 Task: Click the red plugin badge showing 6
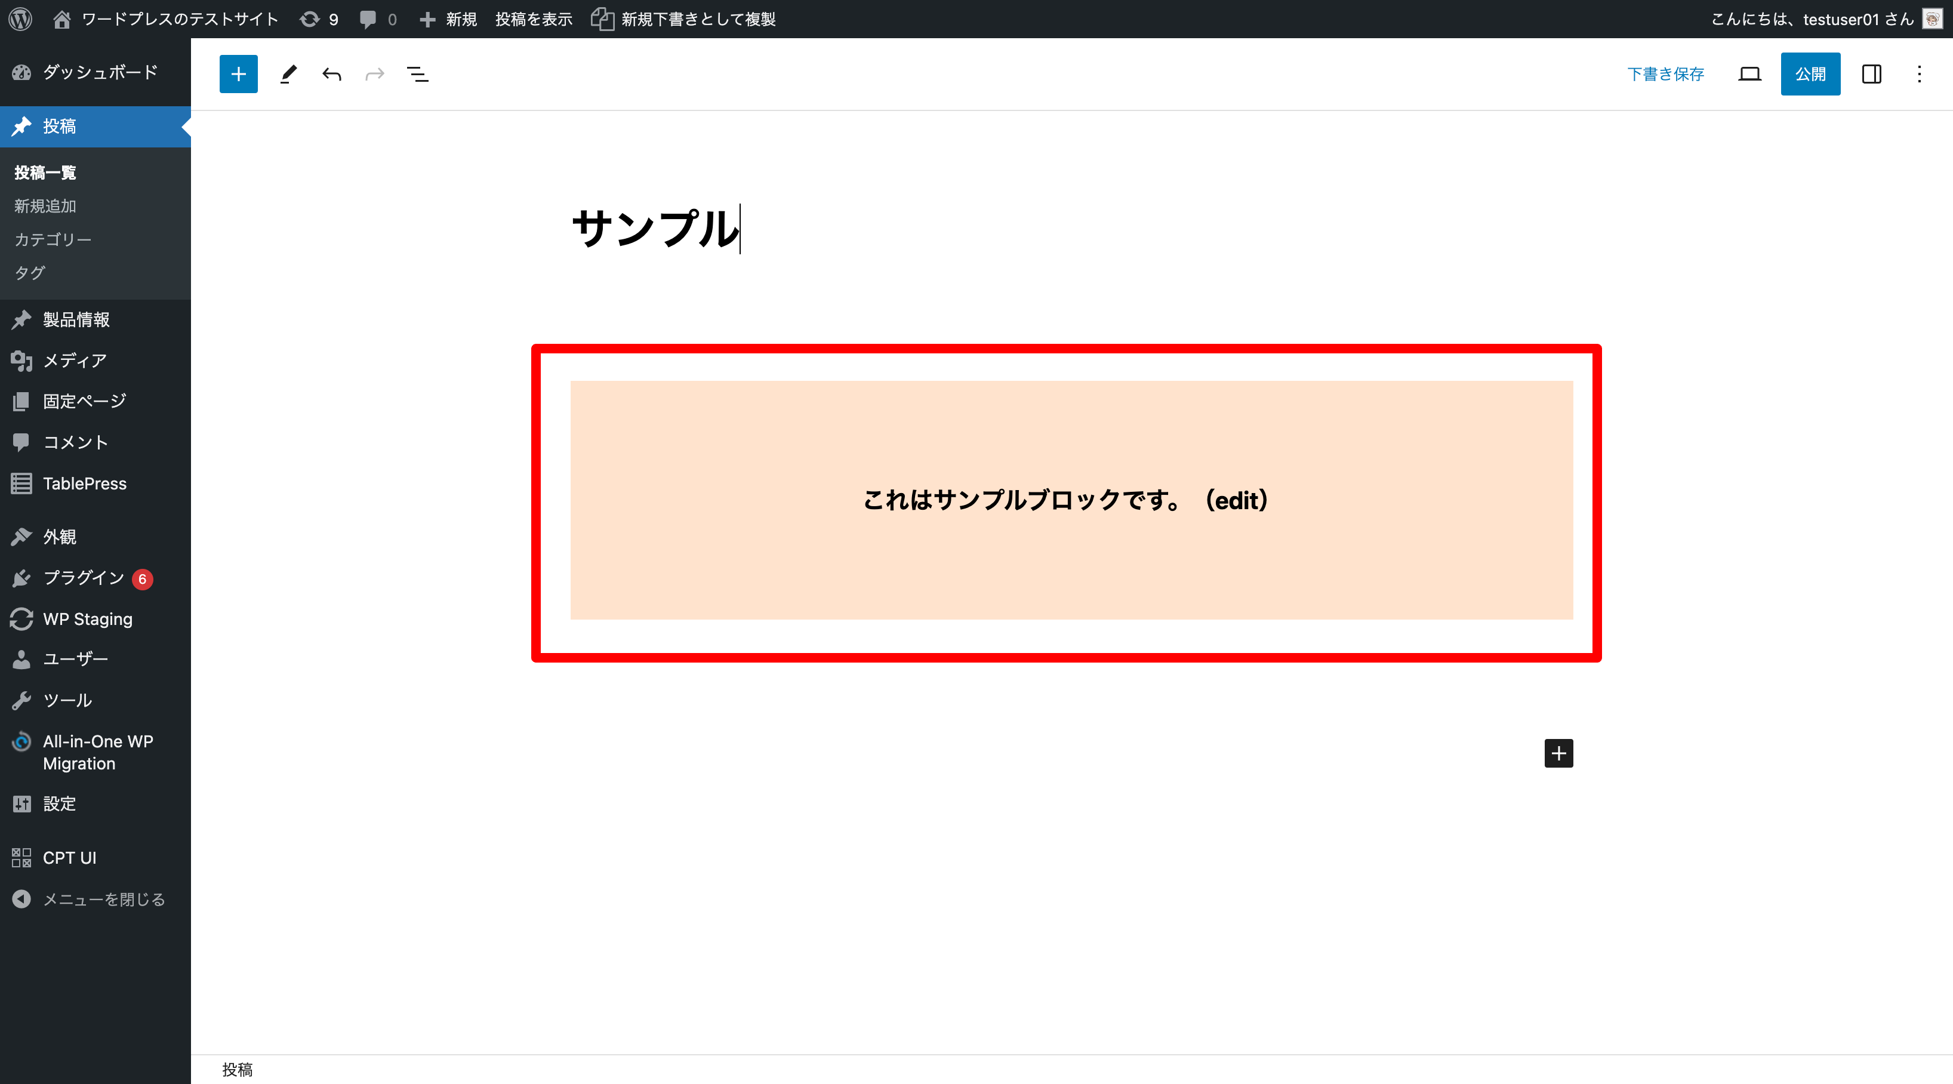point(142,578)
